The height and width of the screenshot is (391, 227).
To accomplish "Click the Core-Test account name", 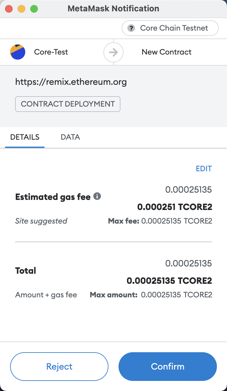I will coord(51,52).
